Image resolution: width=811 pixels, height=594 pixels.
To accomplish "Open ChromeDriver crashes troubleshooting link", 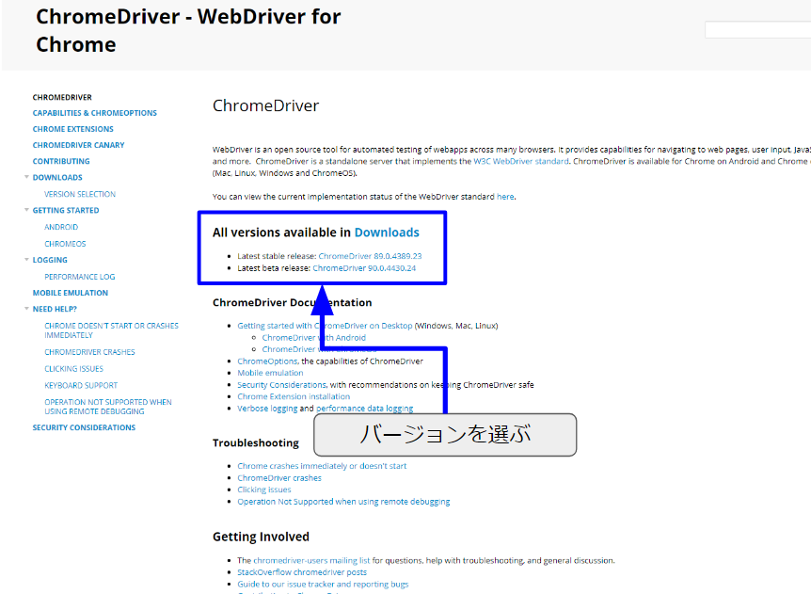I will [x=279, y=478].
